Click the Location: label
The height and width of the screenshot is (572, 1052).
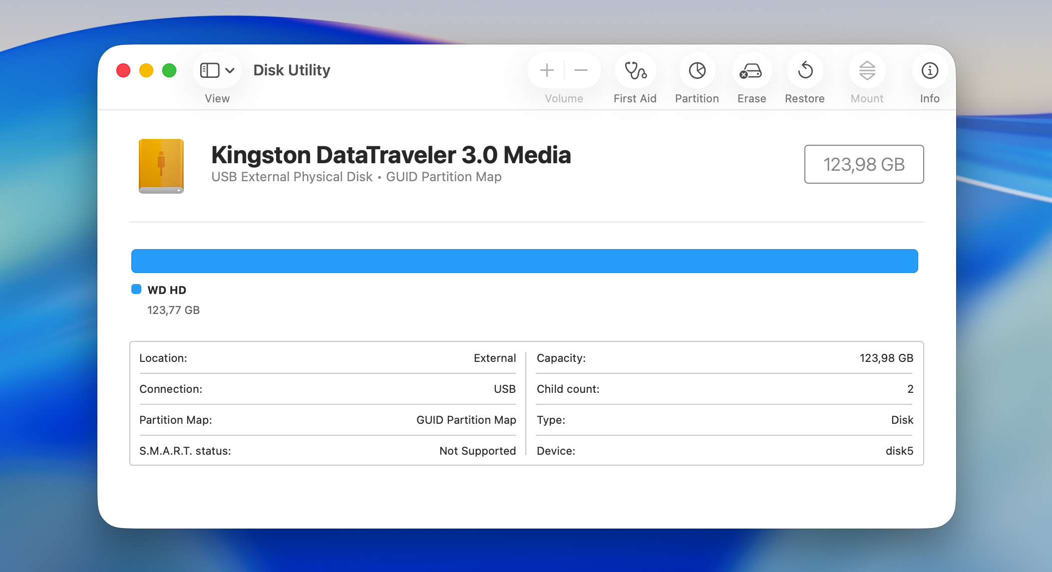163,358
